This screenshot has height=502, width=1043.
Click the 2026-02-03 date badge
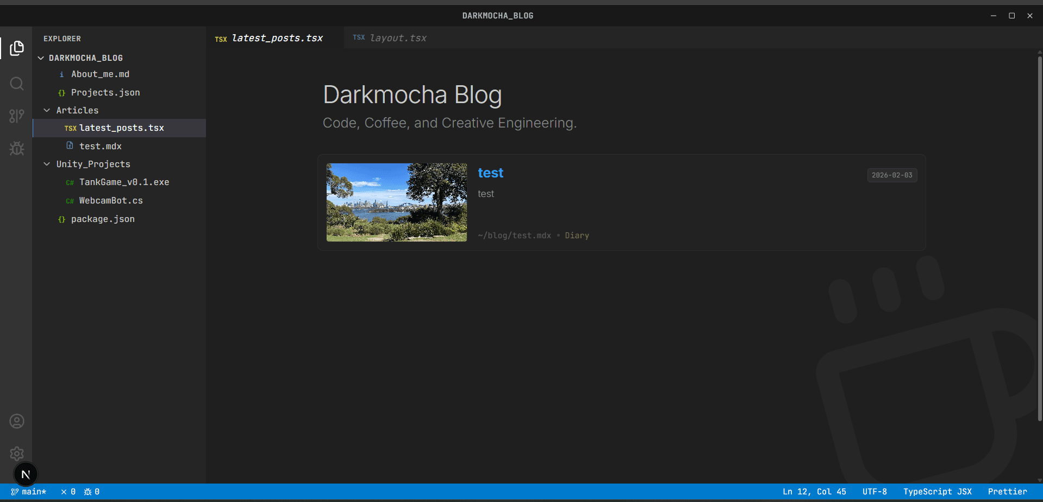pyautogui.click(x=891, y=175)
